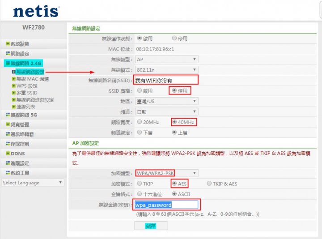Select 十六進位 key format
The width and height of the screenshot is (322, 239).
click(140, 194)
